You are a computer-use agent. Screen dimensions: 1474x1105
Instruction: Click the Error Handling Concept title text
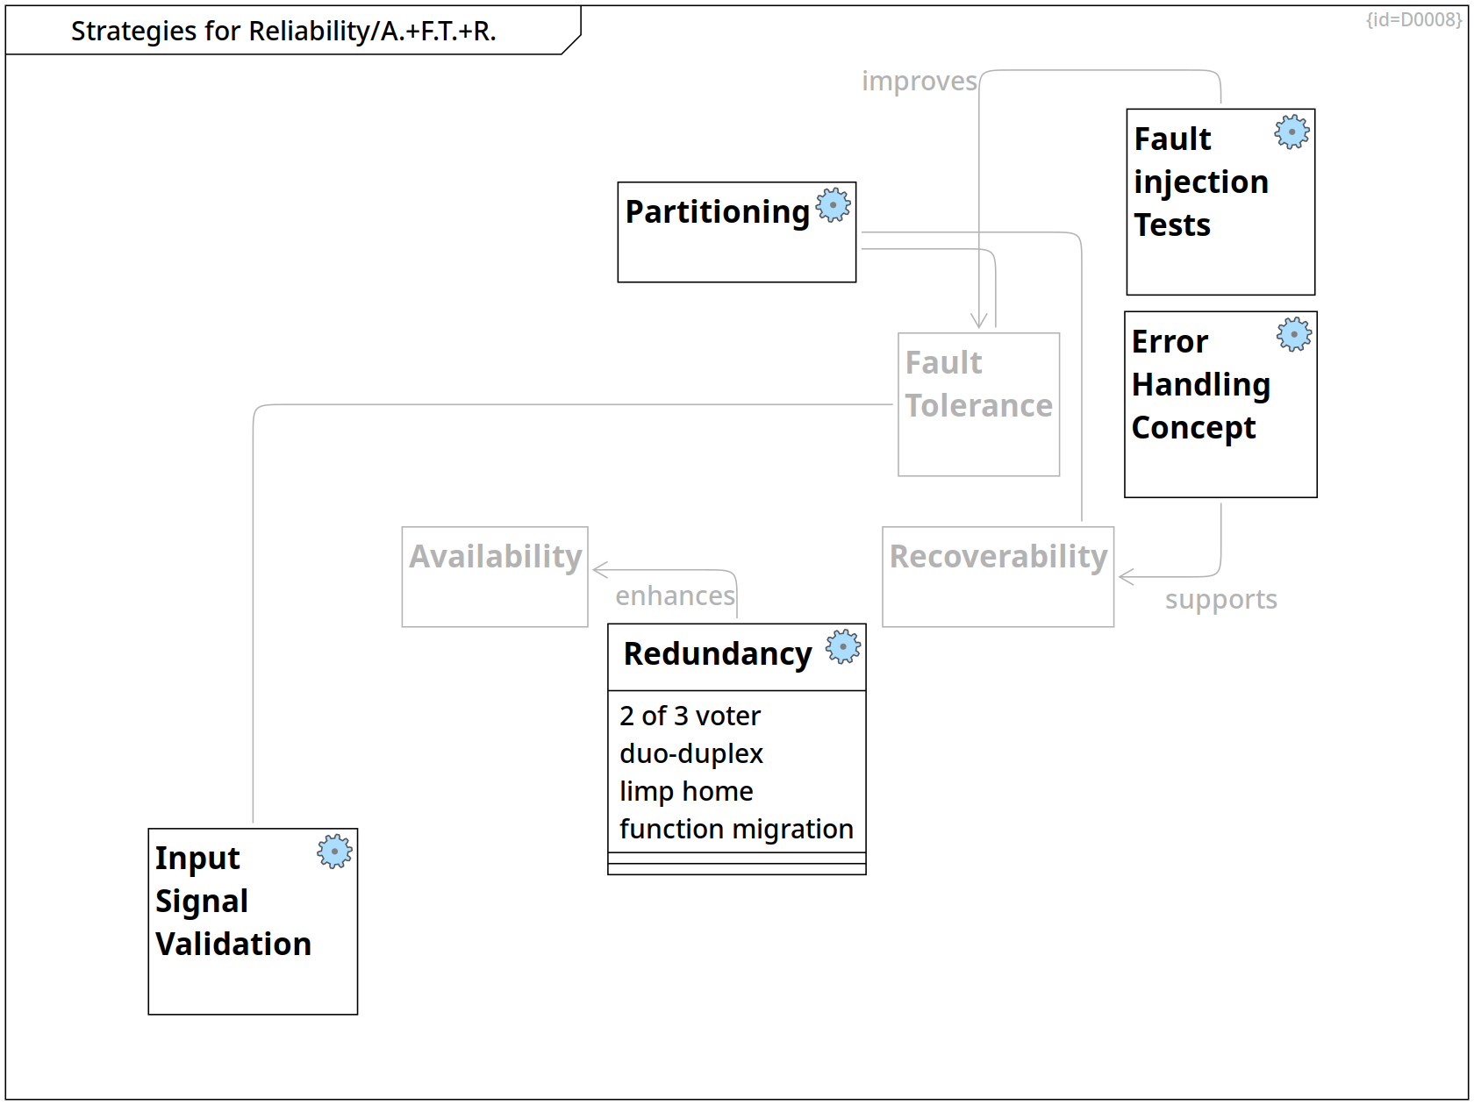tap(1200, 385)
